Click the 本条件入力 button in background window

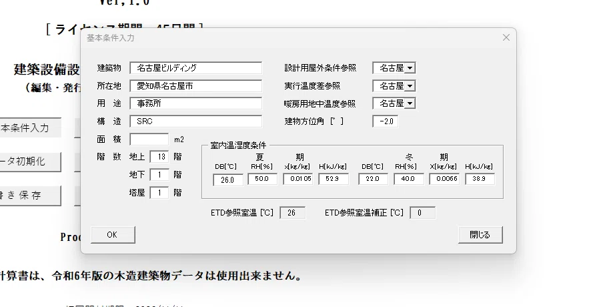tap(30, 127)
